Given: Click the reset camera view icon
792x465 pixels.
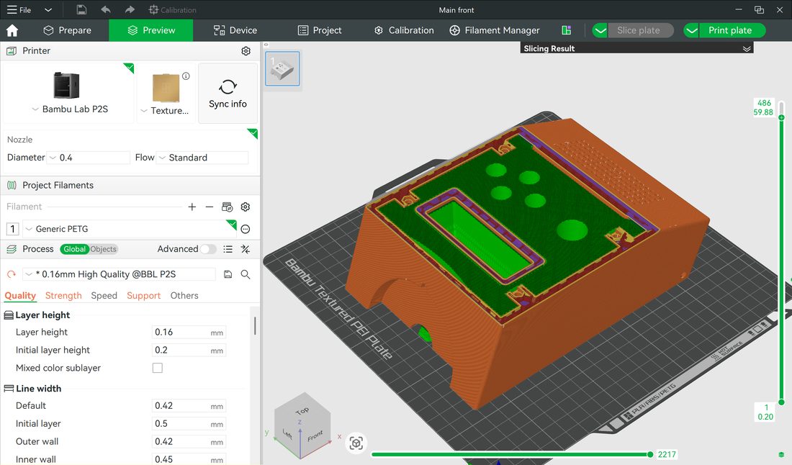Looking at the screenshot, I should tap(356, 443).
